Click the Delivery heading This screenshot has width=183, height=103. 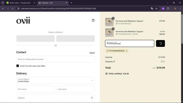pyautogui.click(x=21, y=74)
